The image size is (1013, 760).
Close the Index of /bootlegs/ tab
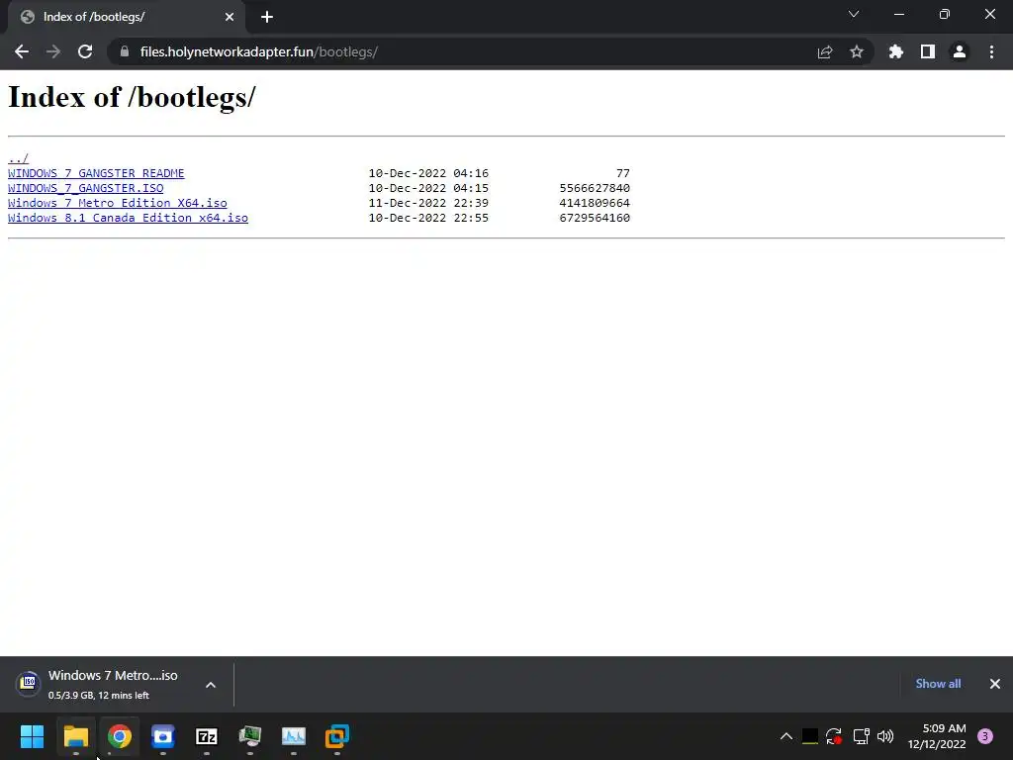[230, 17]
